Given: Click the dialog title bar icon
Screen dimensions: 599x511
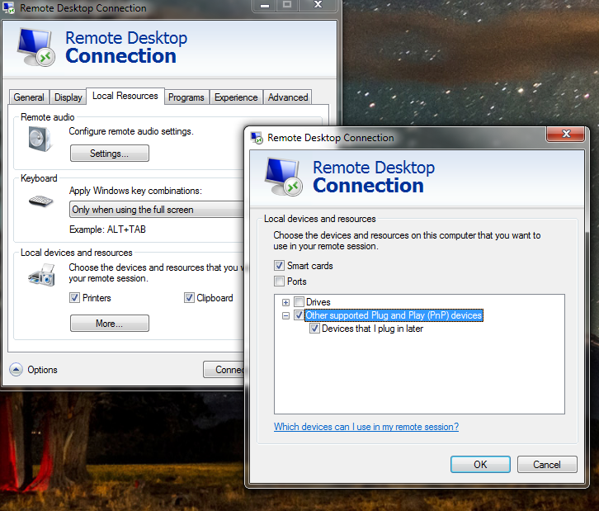Looking at the screenshot, I should tap(257, 138).
